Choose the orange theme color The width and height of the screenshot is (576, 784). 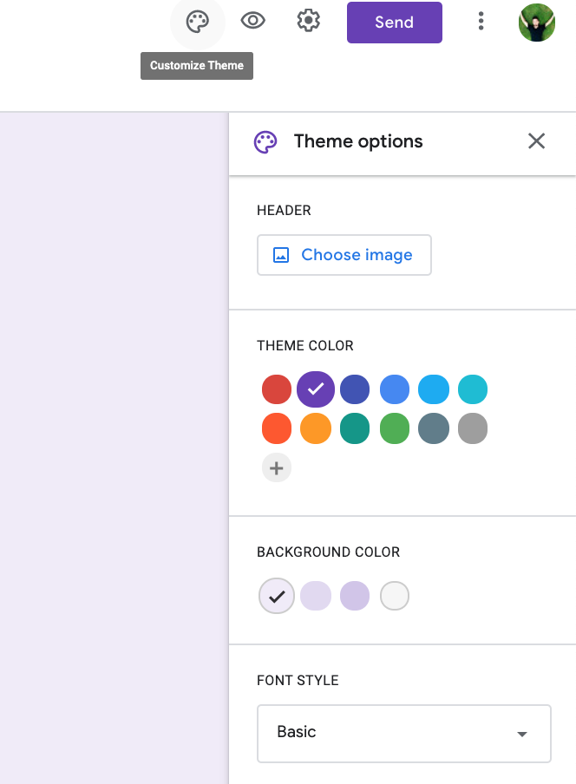tap(316, 428)
